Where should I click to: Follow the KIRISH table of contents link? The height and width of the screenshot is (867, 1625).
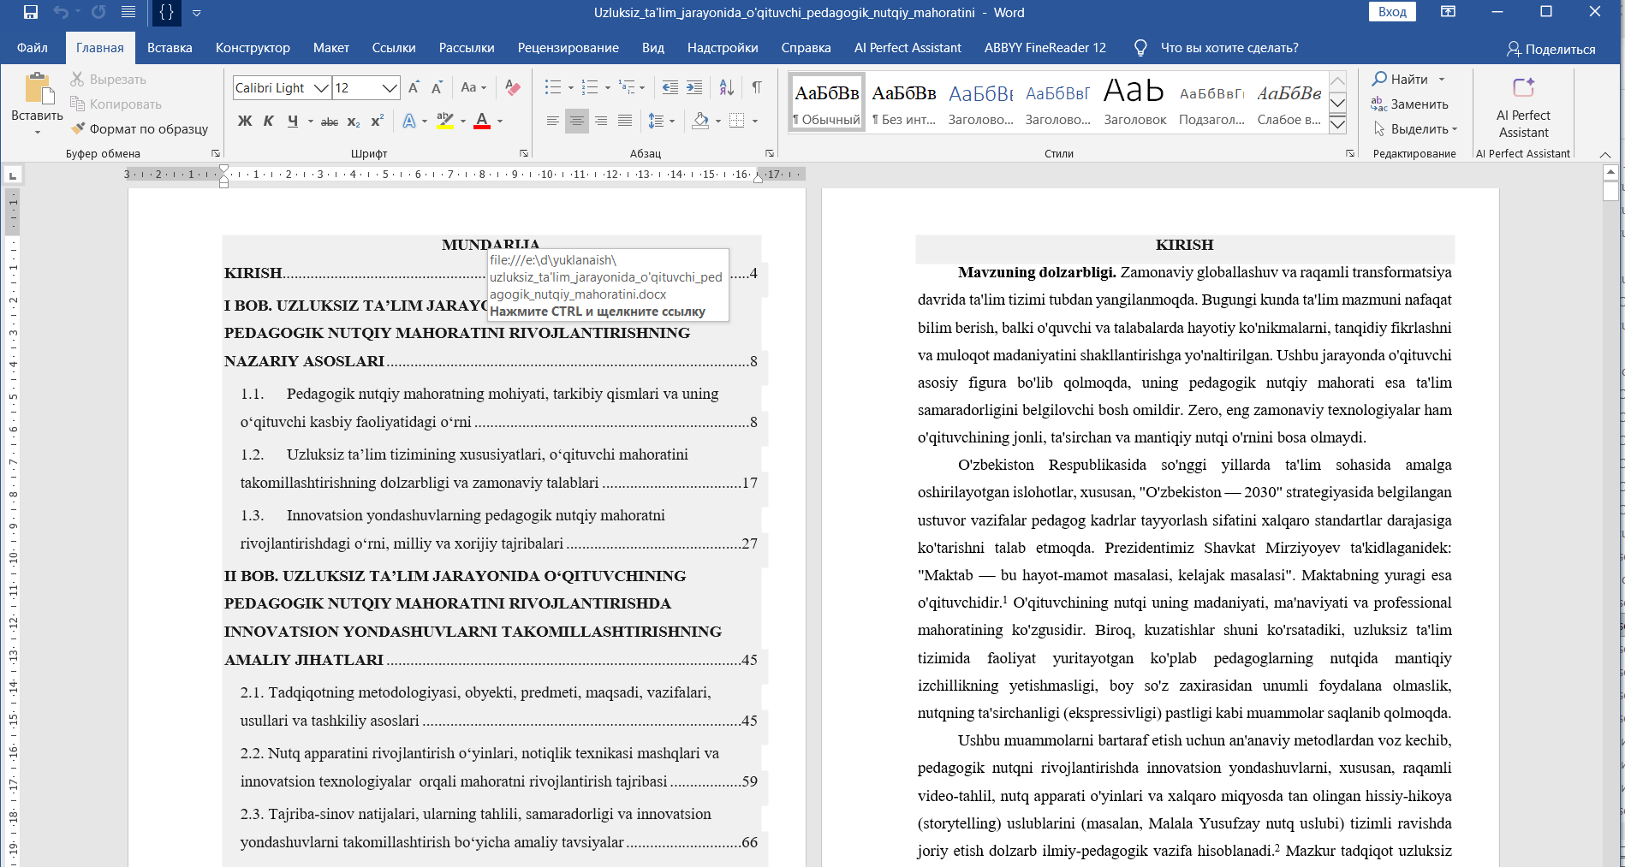[x=491, y=274]
